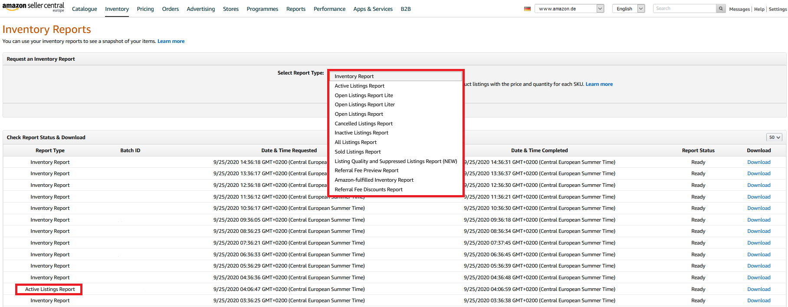Image resolution: width=788 pixels, height=307 pixels.
Task: Click the Report Status column header
Action: [698, 150]
